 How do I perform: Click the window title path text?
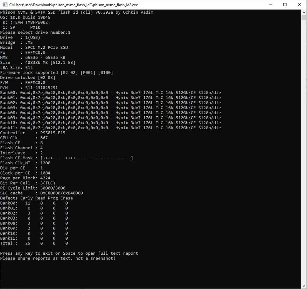click(74, 5)
